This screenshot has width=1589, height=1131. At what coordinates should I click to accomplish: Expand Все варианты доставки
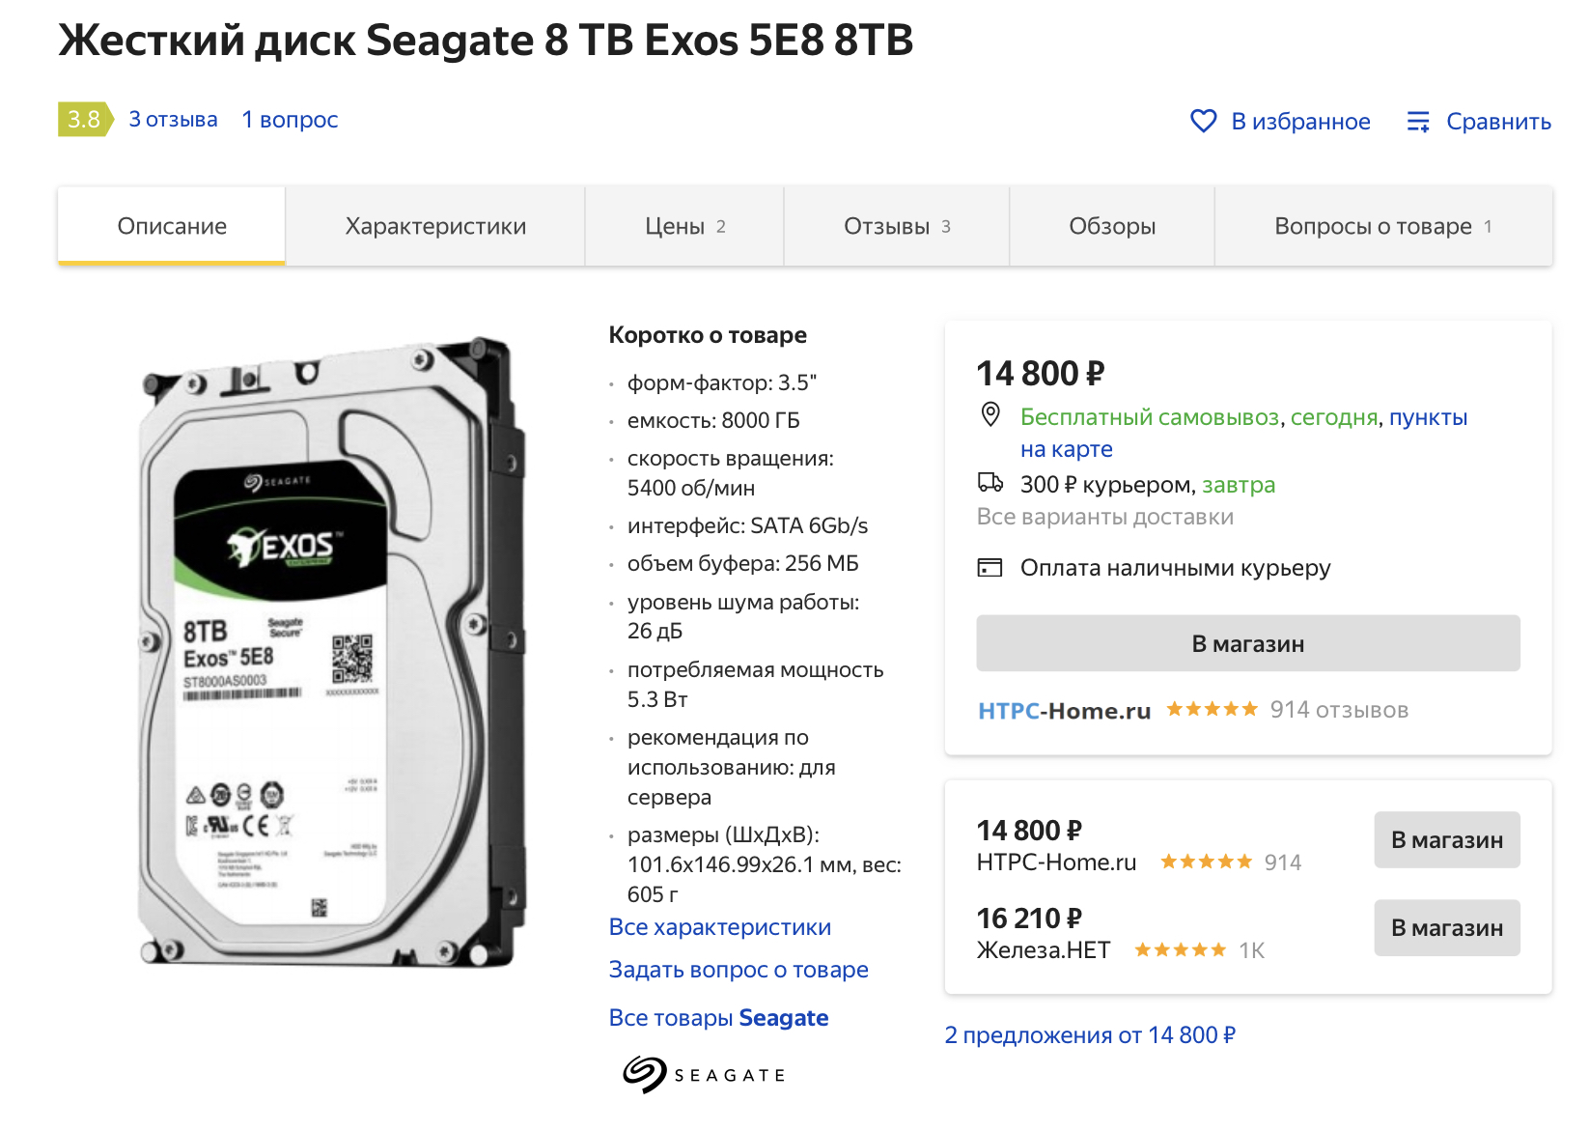(x=1105, y=517)
